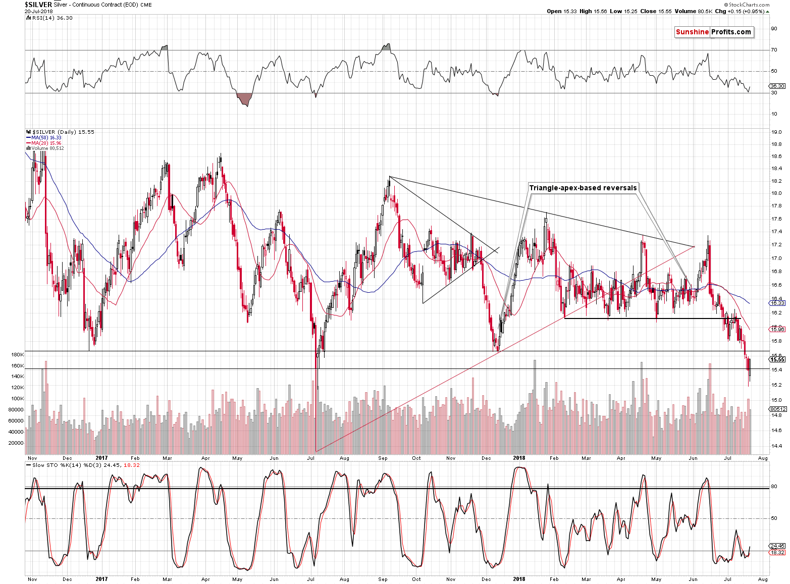Click the 36.30 RSI value tag on axis
The height and width of the screenshot is (584, 790).
pyautogui.click(x=777, y=86)
